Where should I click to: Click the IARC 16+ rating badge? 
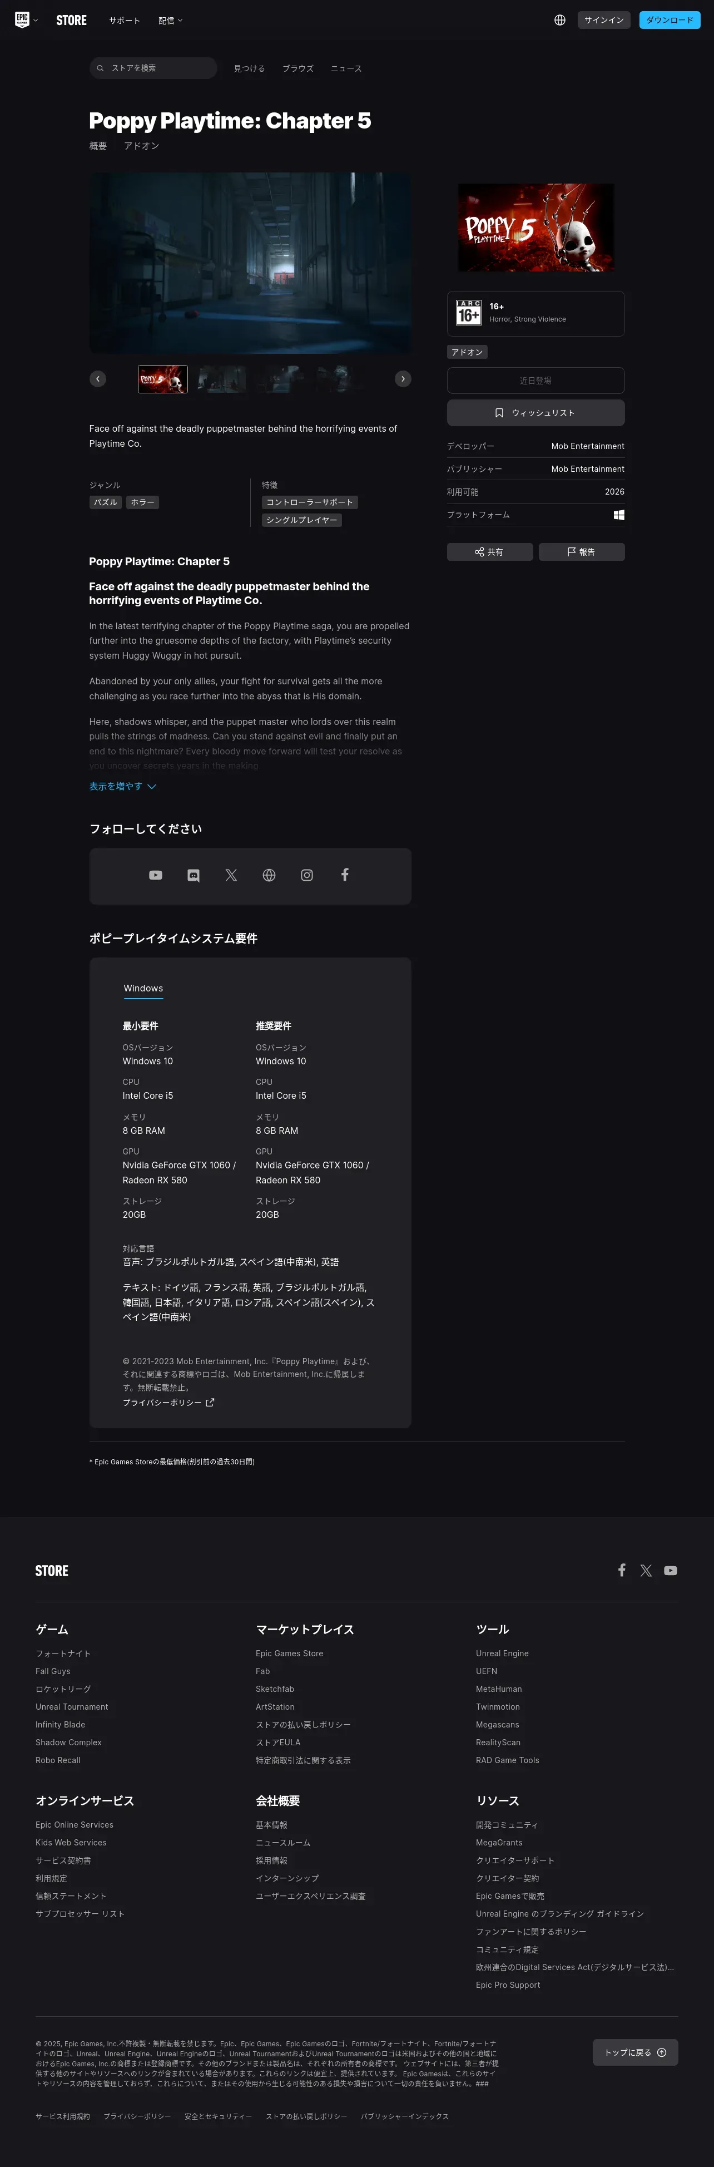pyautogui.click(x=468, y=312)
